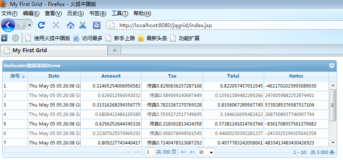Open the 书签(B) menu

pos(97,13)
